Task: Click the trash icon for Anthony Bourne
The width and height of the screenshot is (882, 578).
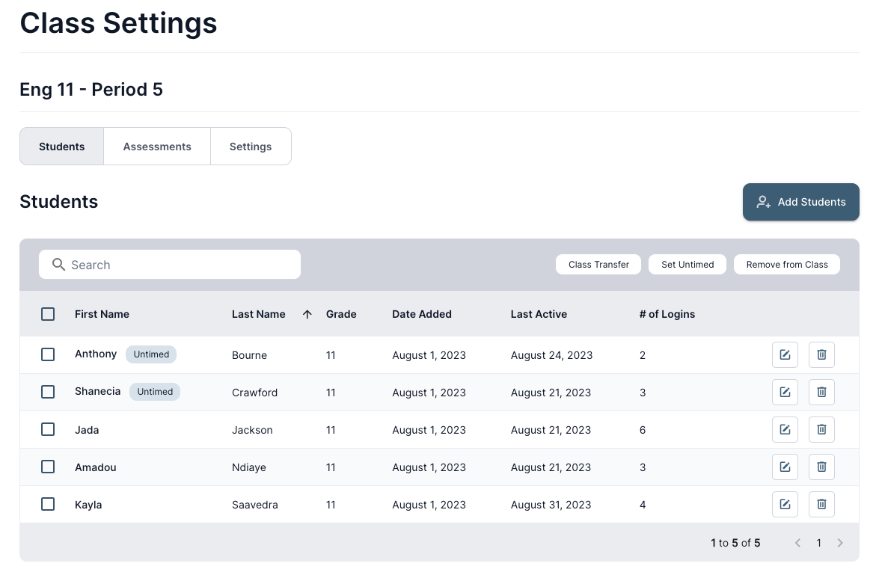Action: point(821,355)
